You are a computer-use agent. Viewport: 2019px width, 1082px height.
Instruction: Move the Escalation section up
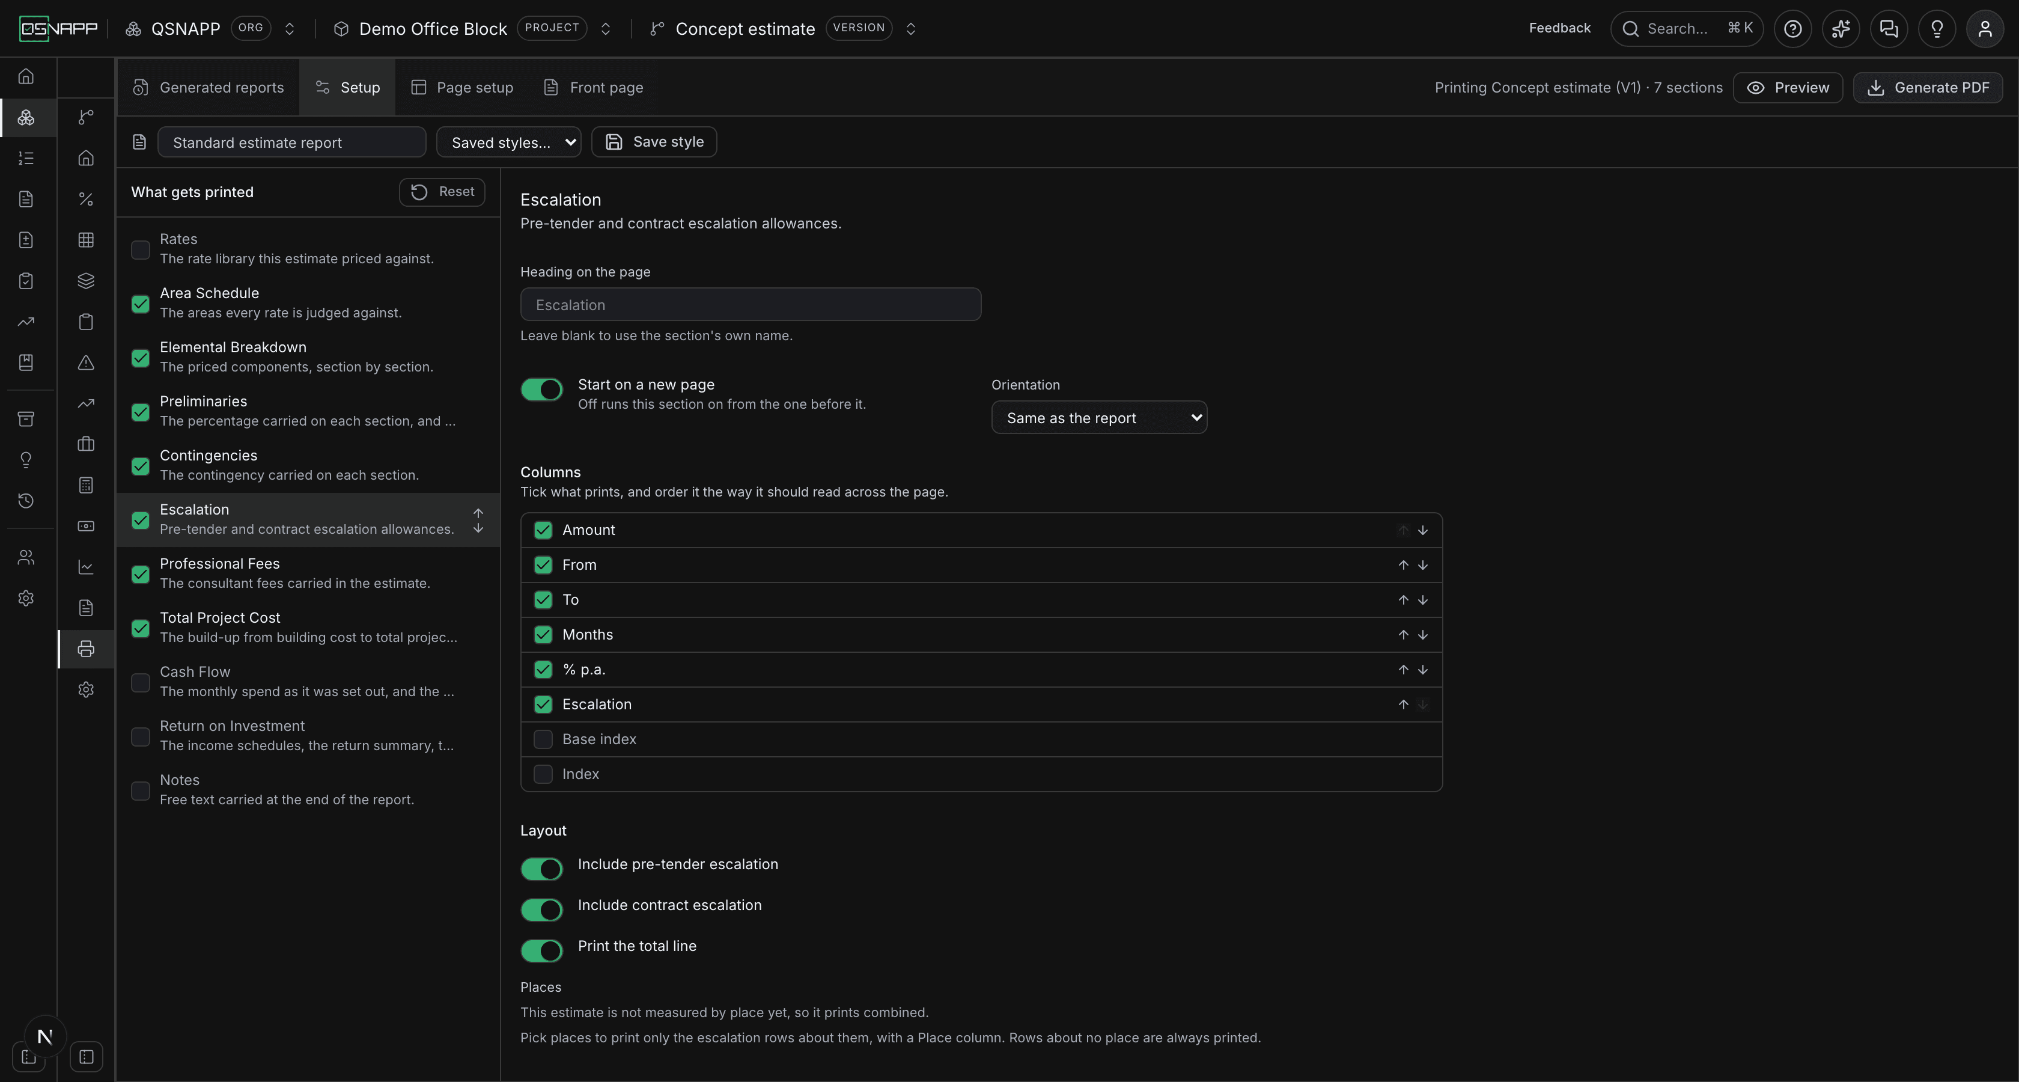(x=478, y=512)
